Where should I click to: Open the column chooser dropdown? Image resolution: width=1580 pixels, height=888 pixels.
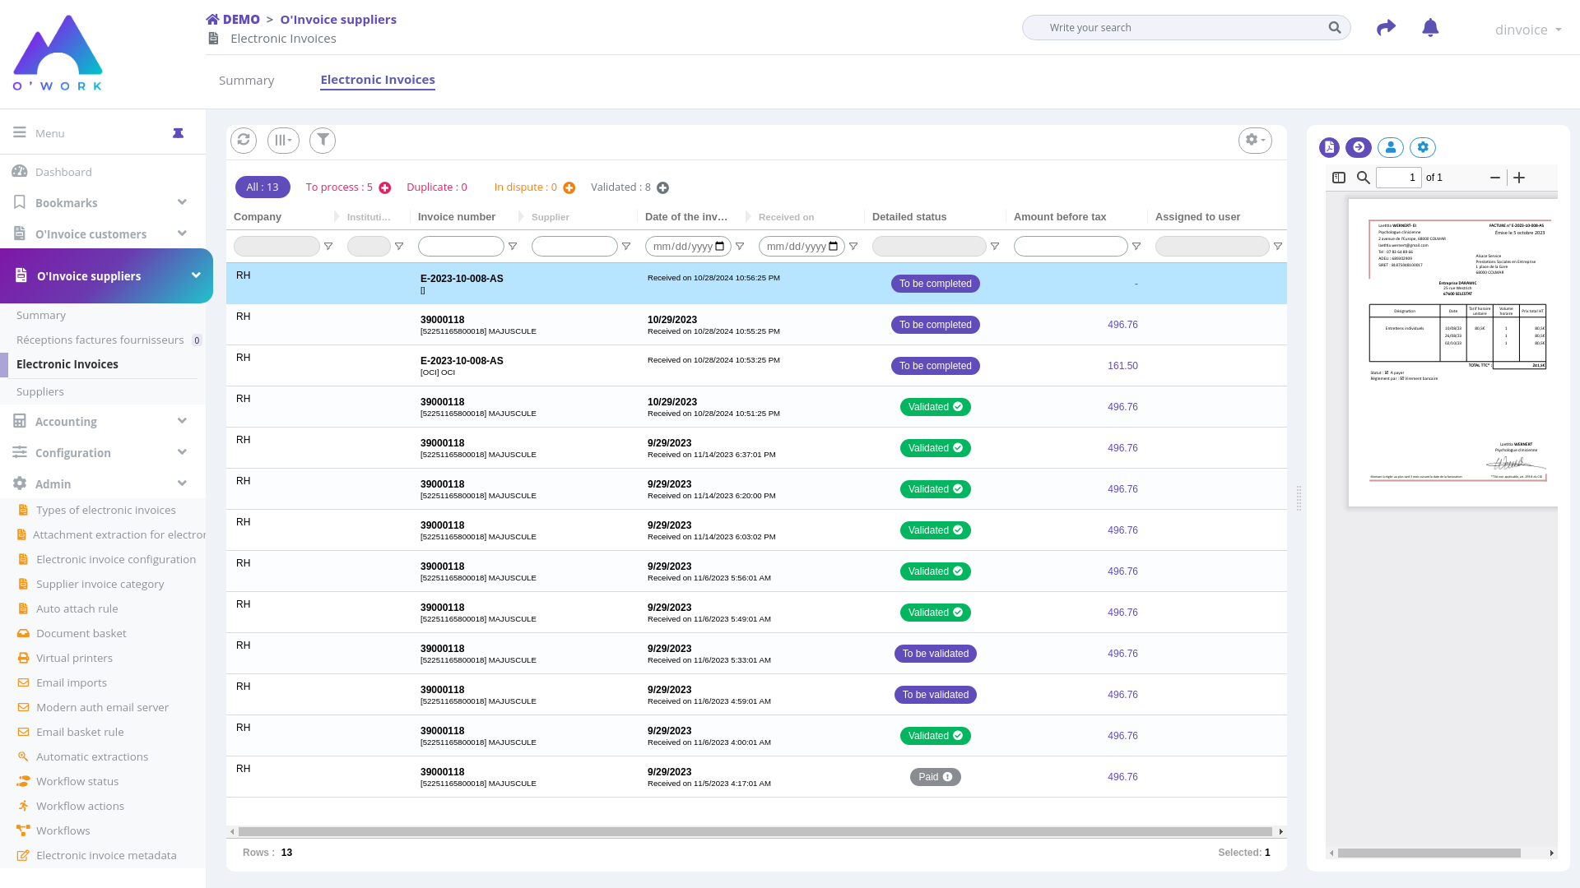pyautogui.click(x=283, y=140)
